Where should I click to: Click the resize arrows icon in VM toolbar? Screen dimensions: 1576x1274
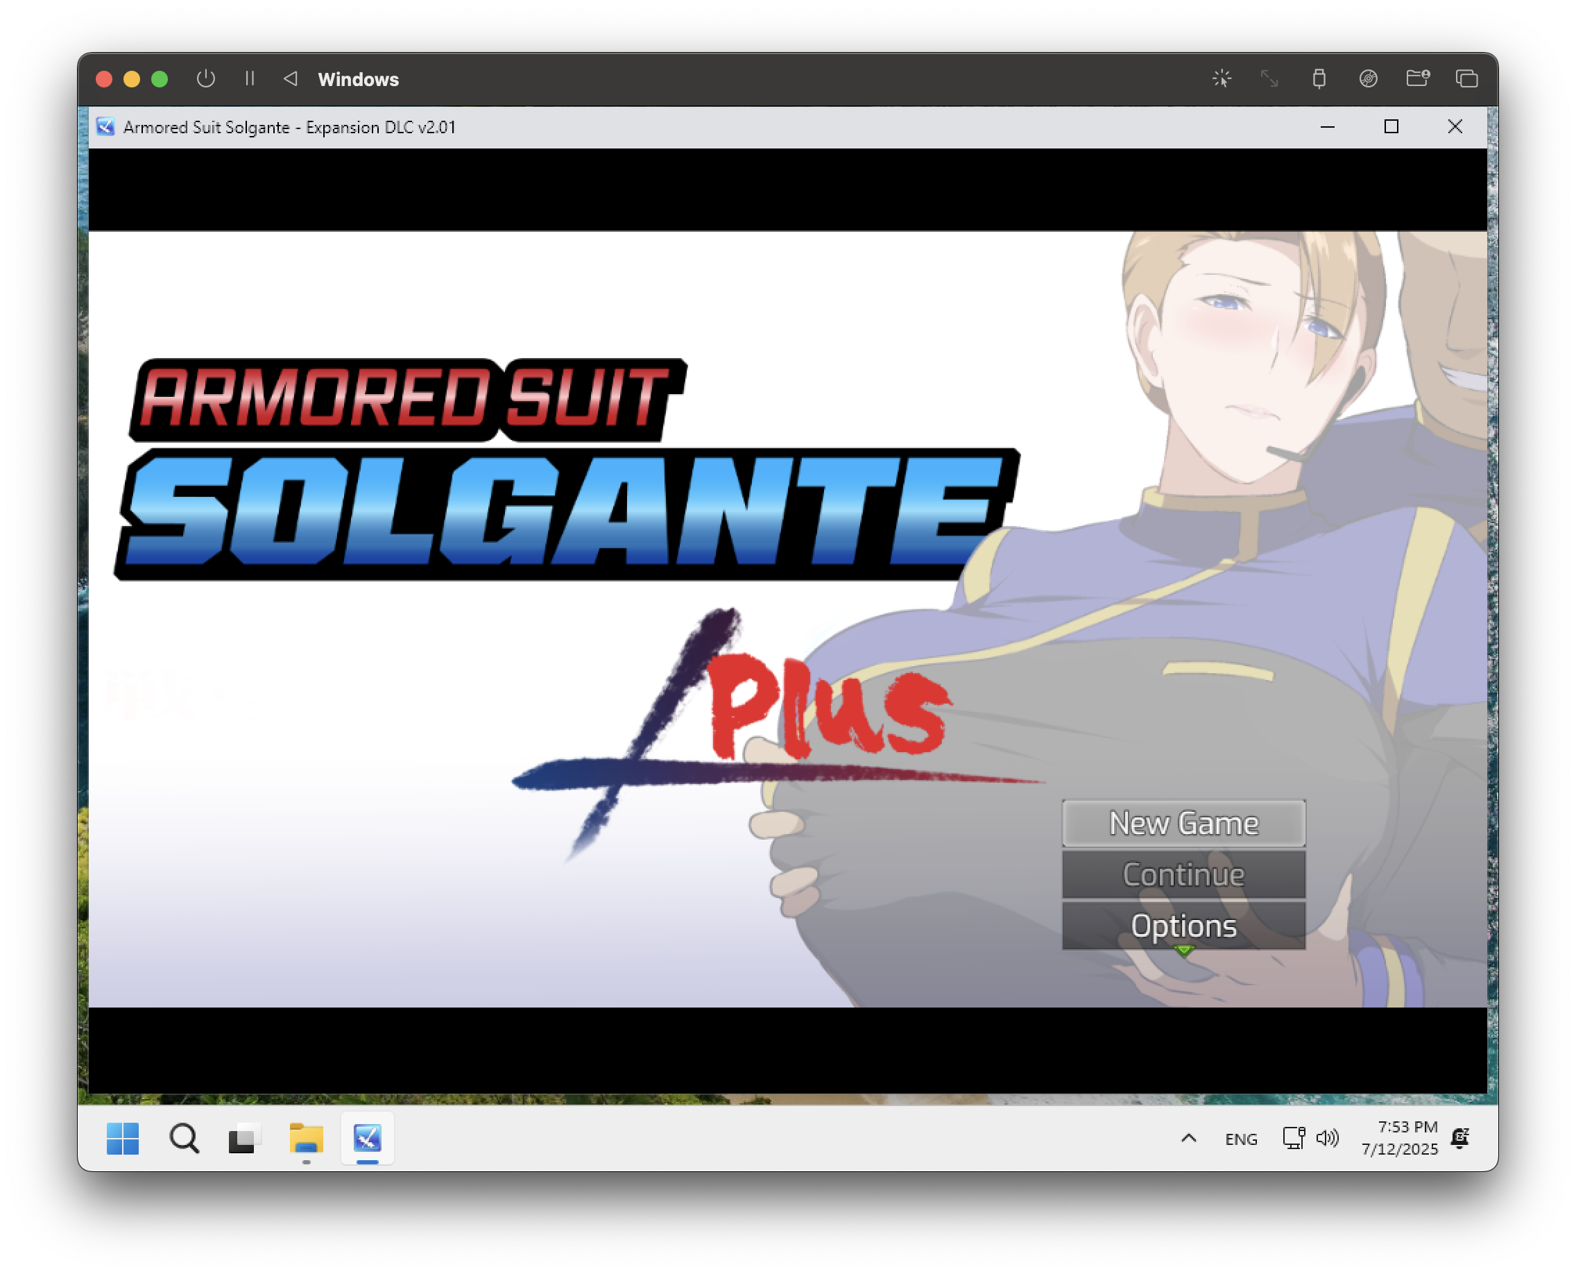[x=1269, y=78]
